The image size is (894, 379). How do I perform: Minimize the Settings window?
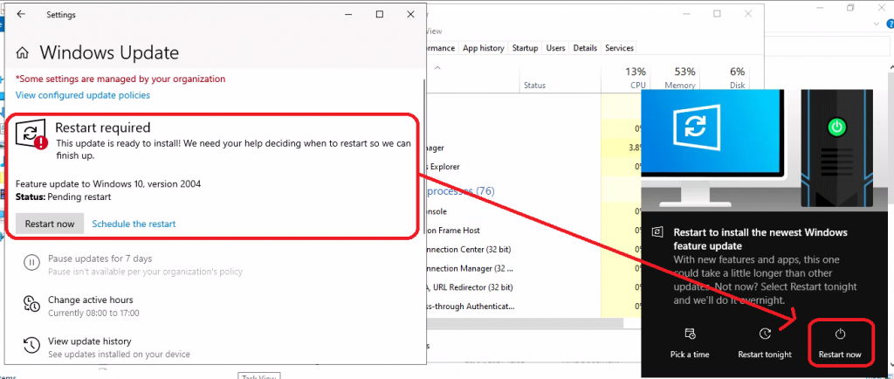tap(348, 14)
